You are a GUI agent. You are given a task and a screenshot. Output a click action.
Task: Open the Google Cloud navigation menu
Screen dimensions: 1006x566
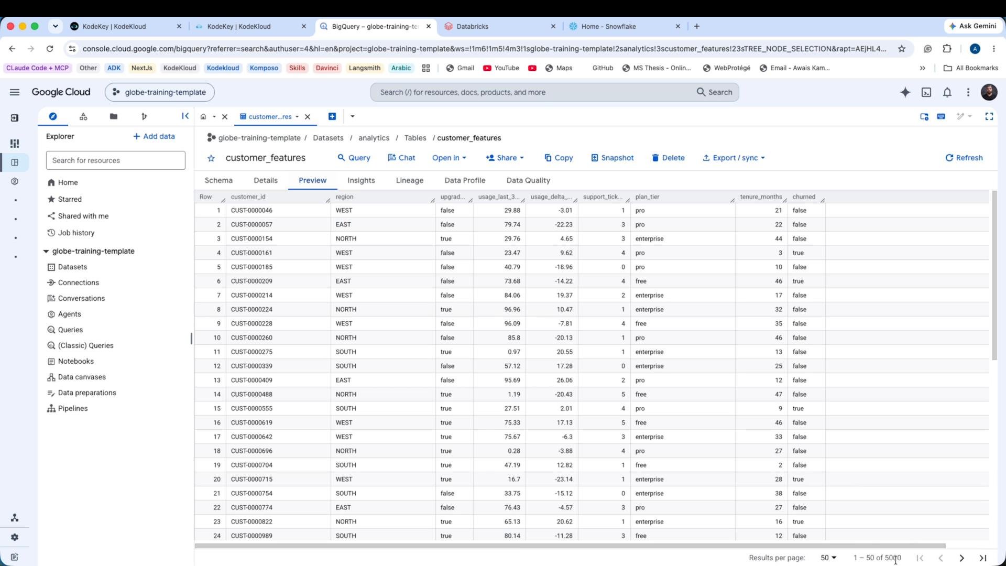point(15,92)
